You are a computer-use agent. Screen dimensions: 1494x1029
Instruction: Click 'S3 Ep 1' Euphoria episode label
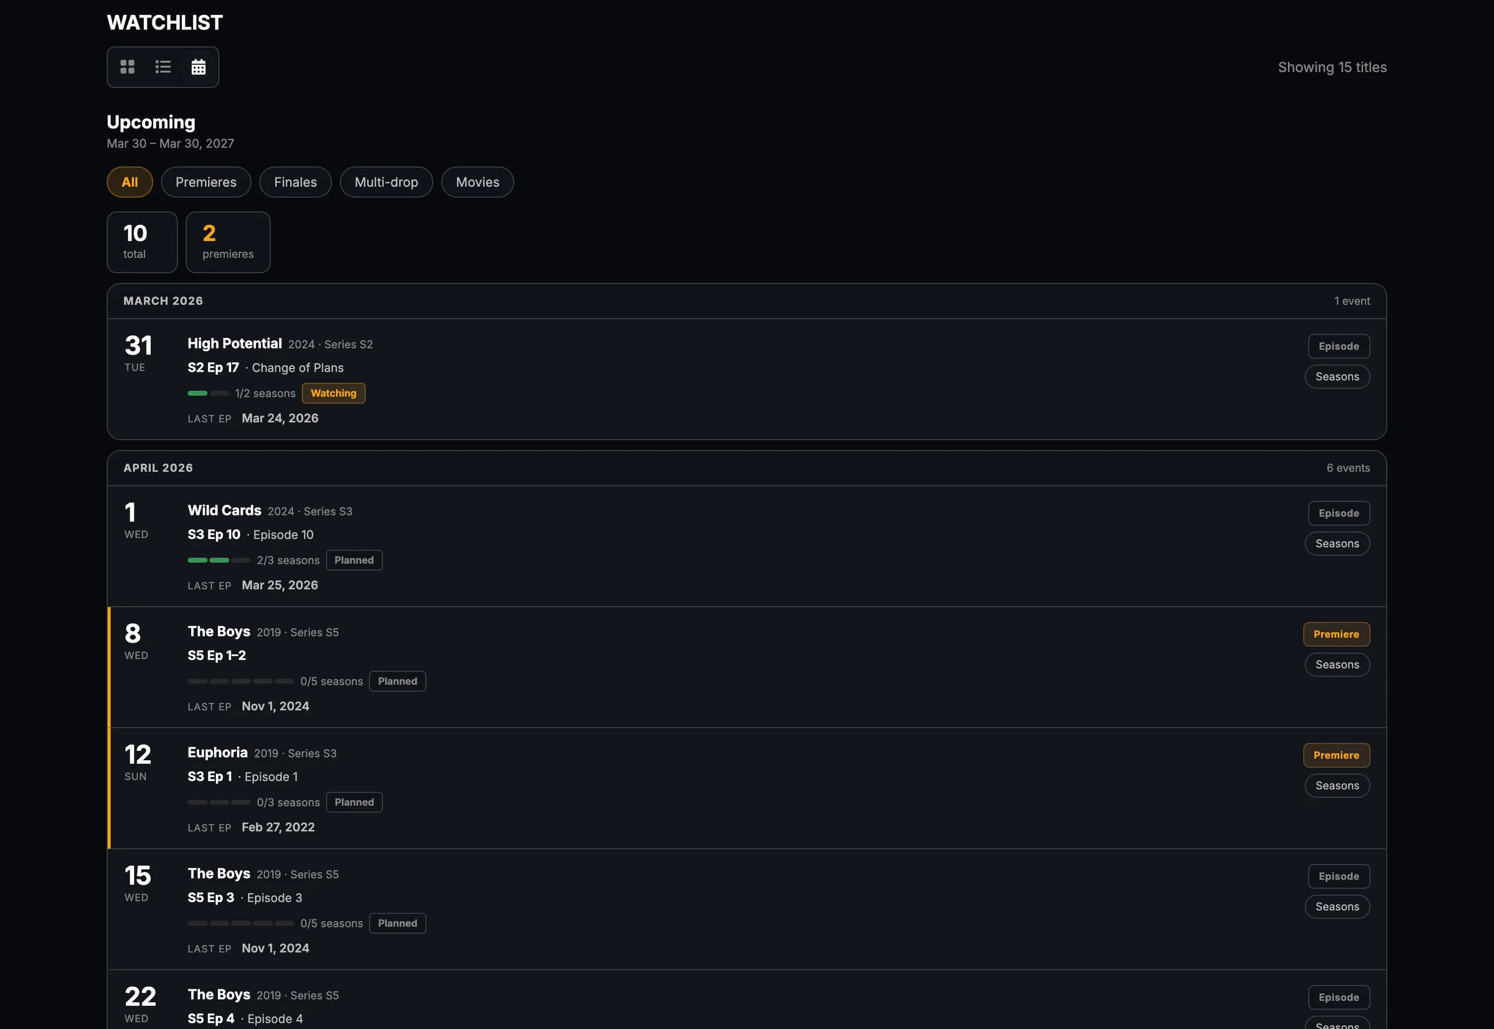click(210, 777)
